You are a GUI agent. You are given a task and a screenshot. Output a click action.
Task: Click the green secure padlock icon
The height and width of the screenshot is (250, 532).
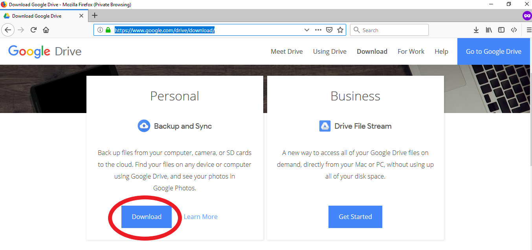pos(108,30)
